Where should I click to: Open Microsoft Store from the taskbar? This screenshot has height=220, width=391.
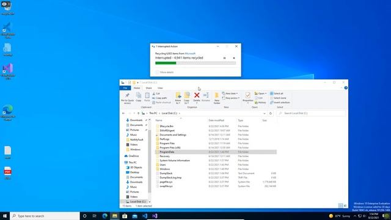pyautogui.click(x=125, y=216)
